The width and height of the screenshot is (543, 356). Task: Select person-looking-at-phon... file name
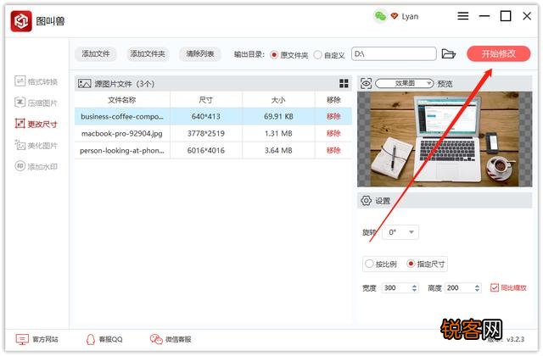[x=122, y=151]
